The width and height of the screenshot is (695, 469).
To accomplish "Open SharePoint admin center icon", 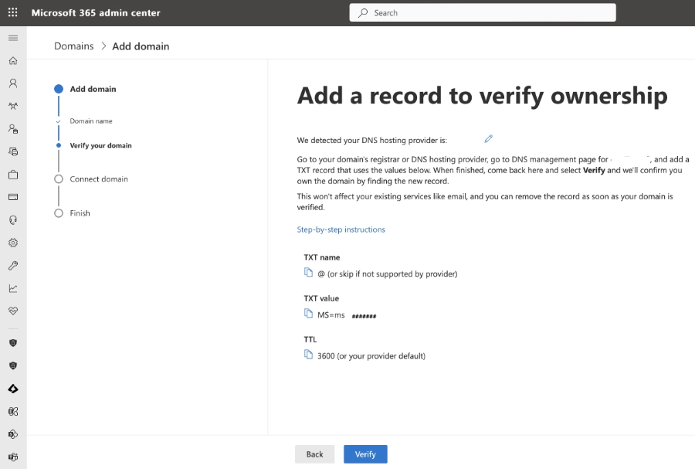I will 13,434.
